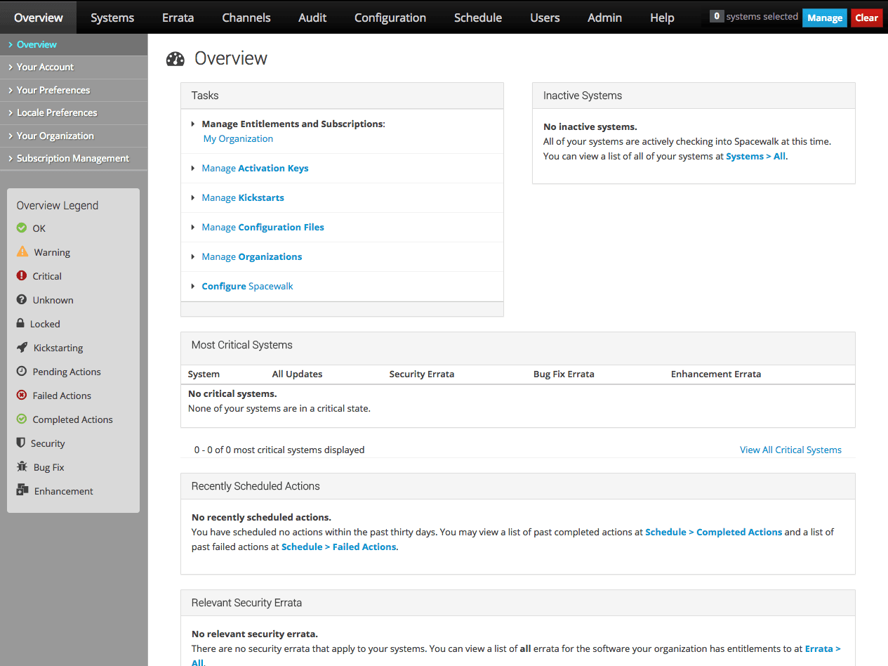Open the Overview top navigation tab
The height and width of the screenshot is (666, 888).
click(x=38, y=18)
